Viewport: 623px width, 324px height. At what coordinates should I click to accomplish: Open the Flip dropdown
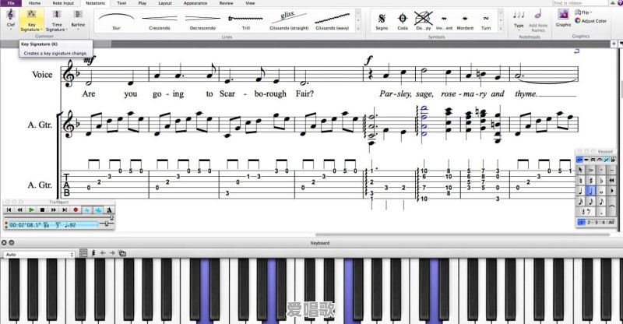tap(583, 12)
